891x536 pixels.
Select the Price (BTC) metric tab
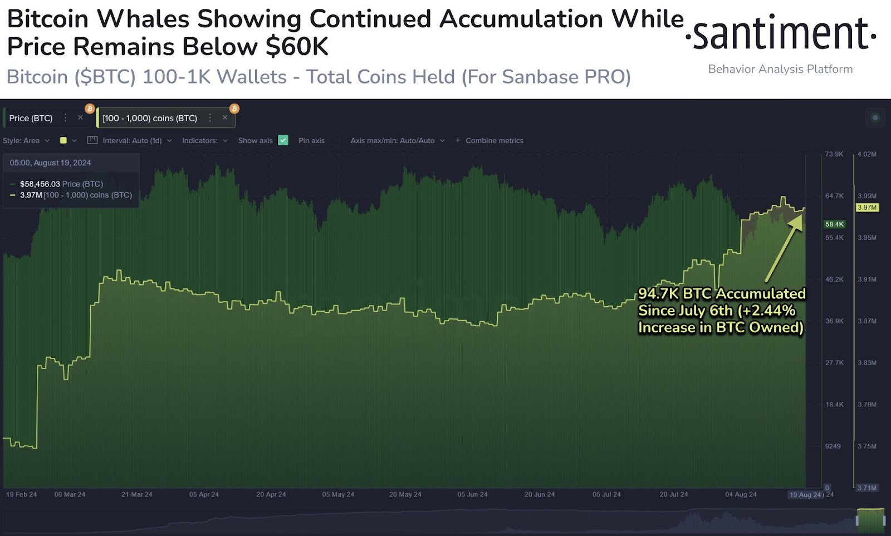(x=31, y=118)
